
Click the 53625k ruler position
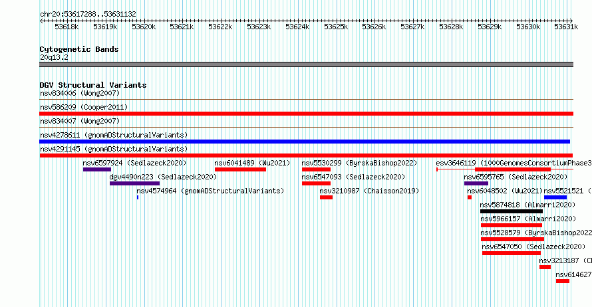point(336,27)
